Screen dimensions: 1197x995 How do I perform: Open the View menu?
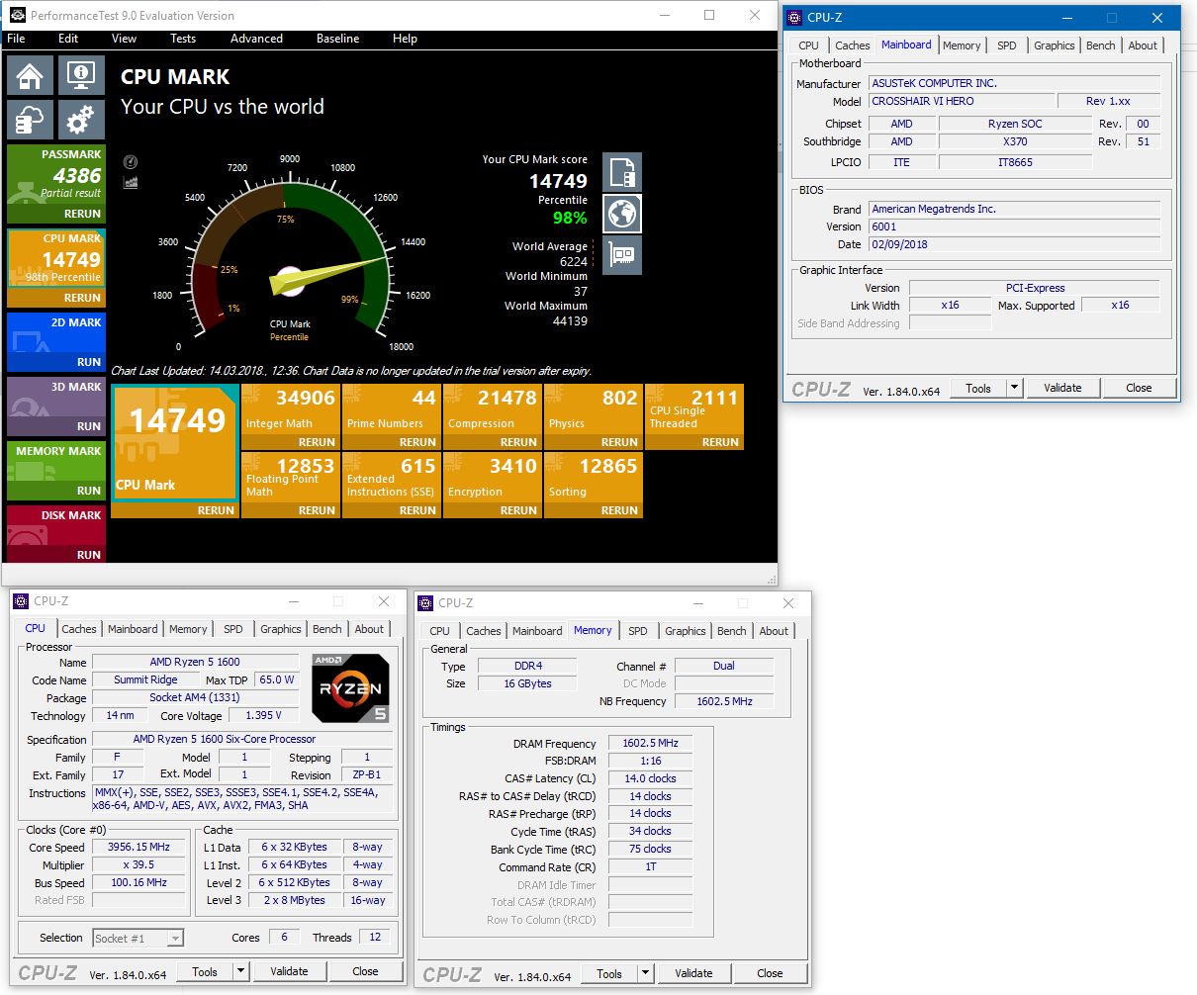tap(125, 39)
